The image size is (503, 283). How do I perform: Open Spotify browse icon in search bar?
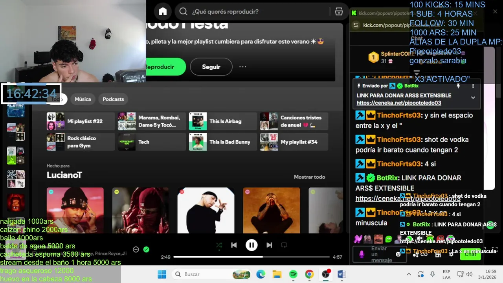click(x=339, y=12)
